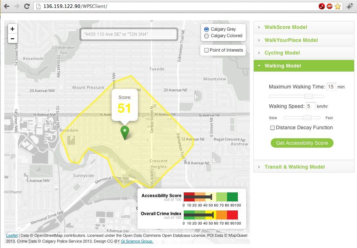Reload the page with the refresh icon

[x=26, y=6]
